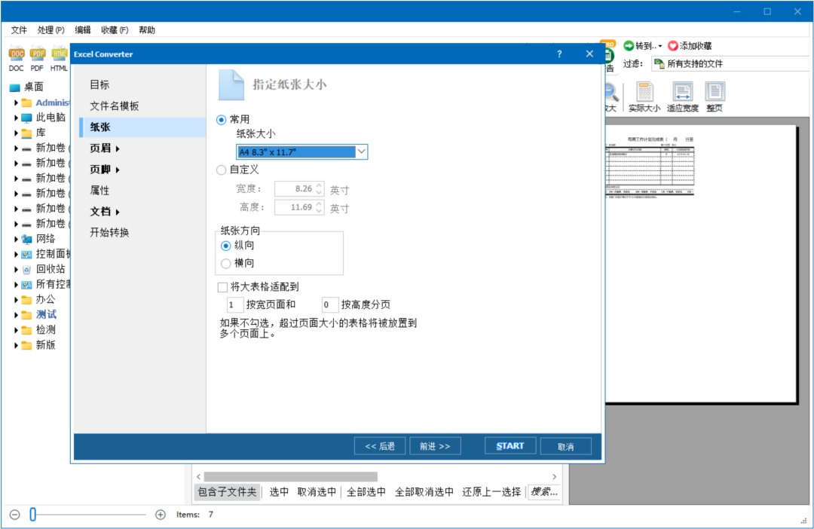
Task: Click the green 转到 arrow icon
Action: click(x=629, y=46)
